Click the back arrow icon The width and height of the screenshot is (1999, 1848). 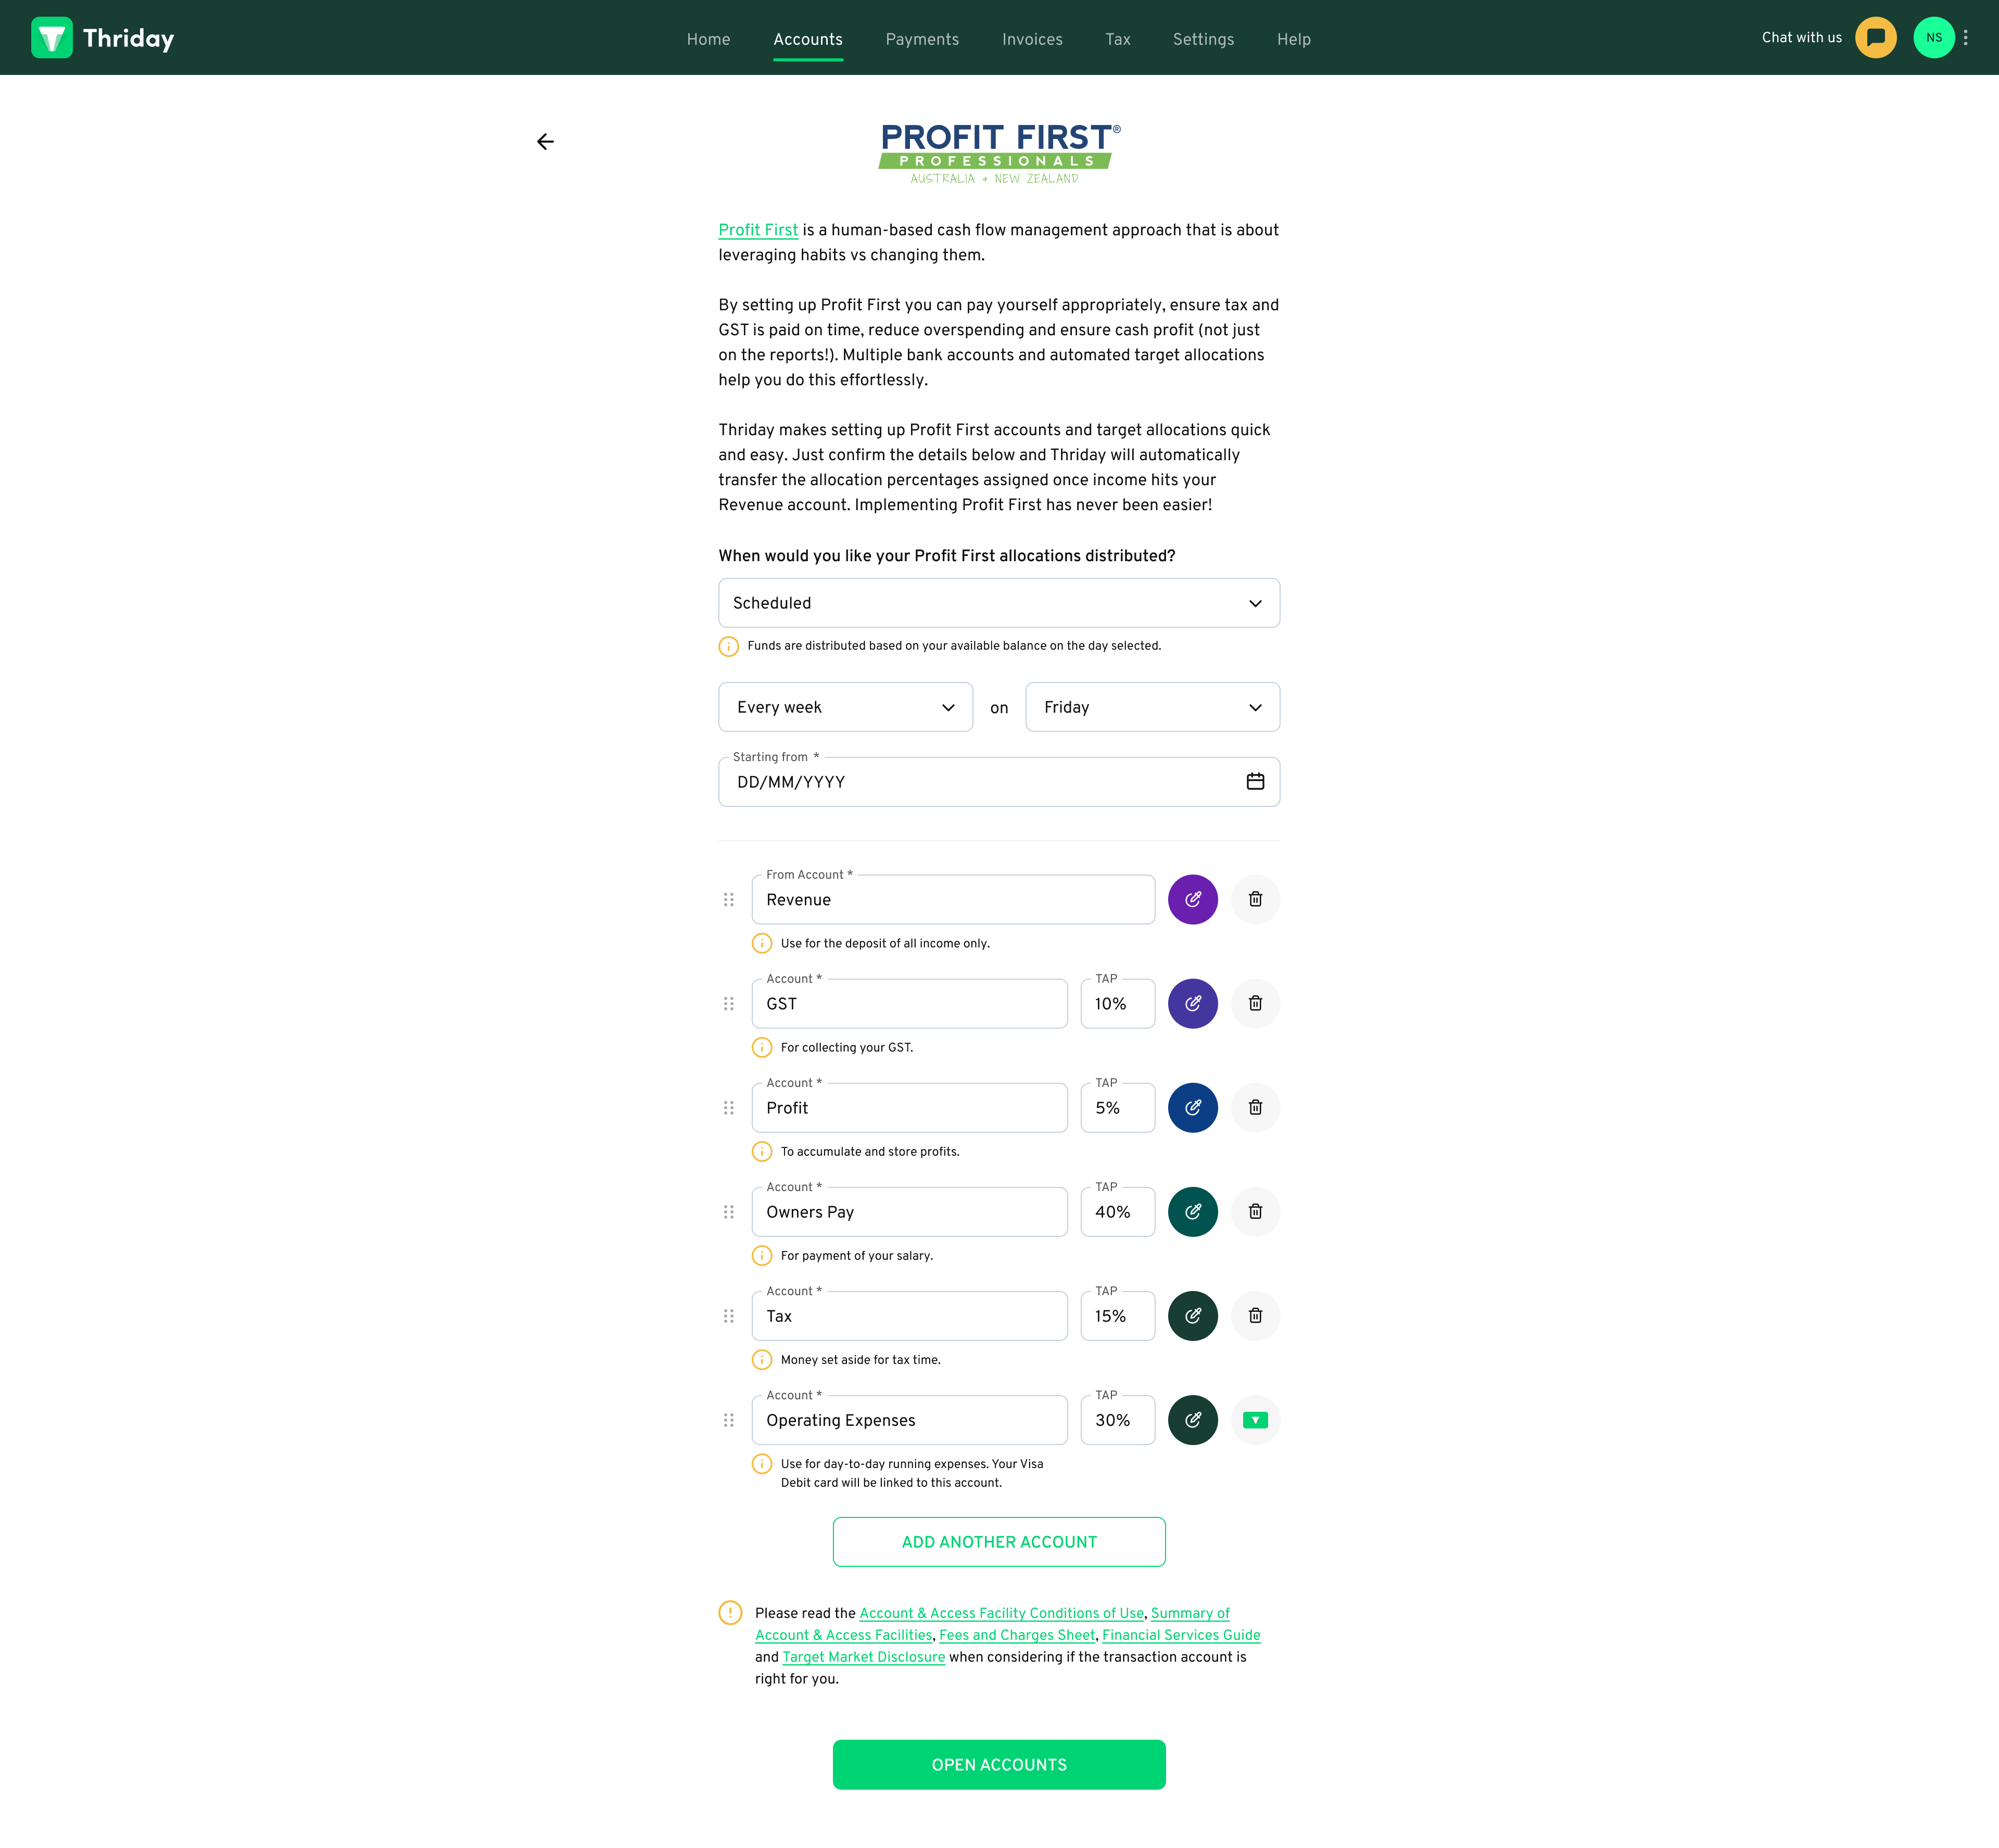click(x=545, y=142)
